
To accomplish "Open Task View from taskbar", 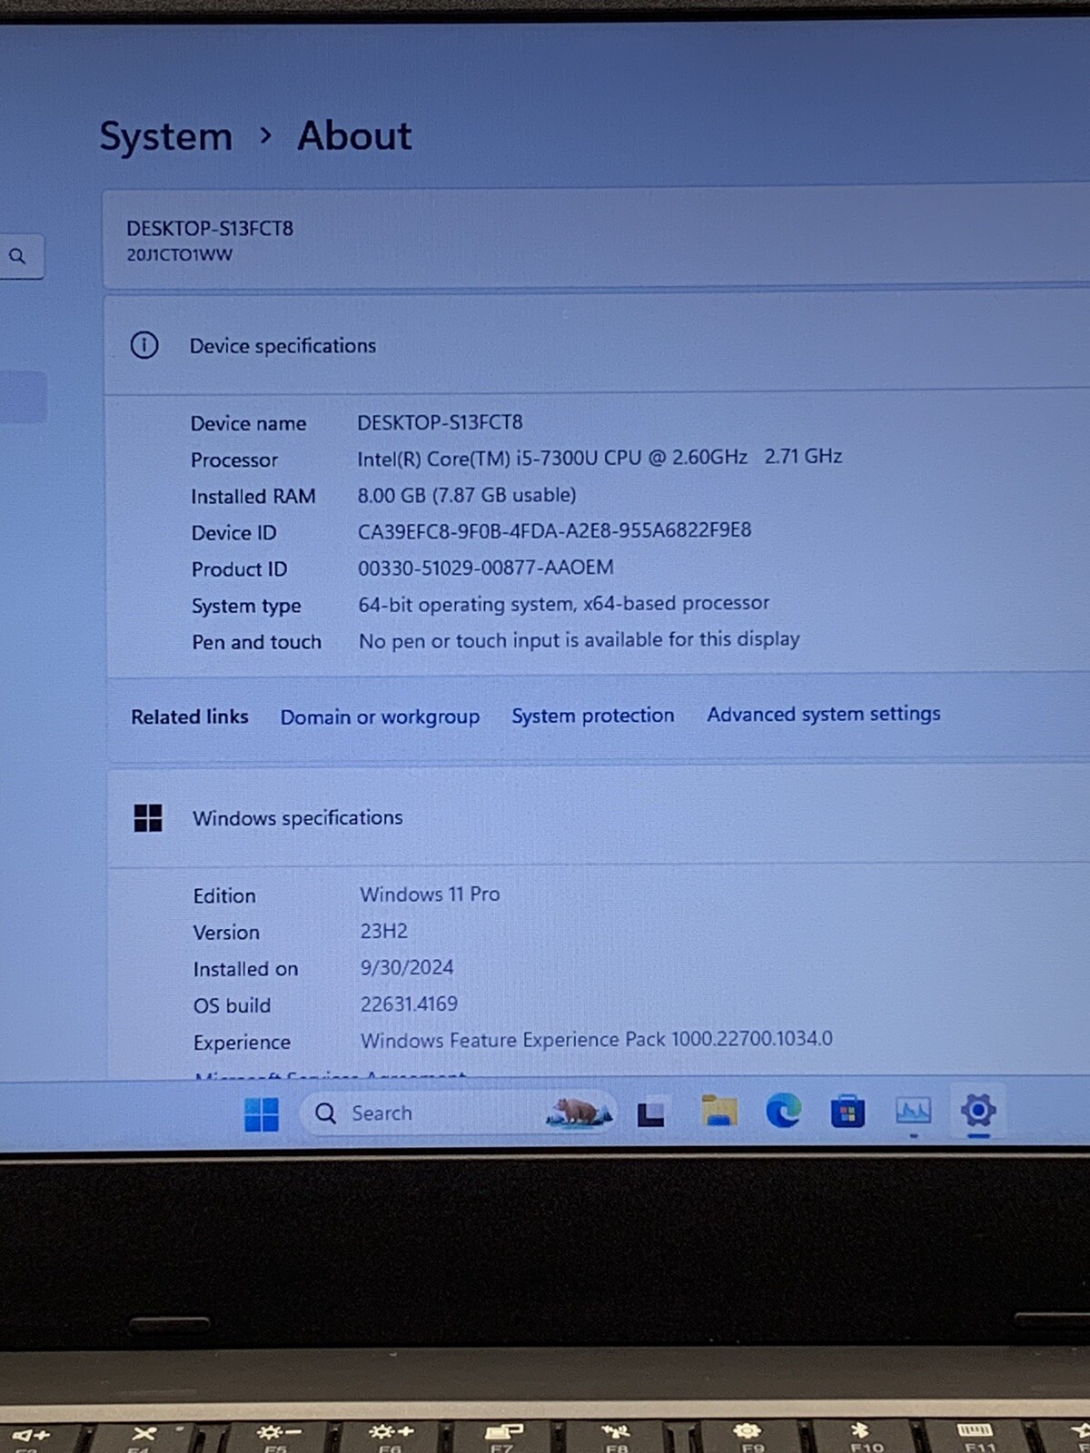I will pos(650,1113).
